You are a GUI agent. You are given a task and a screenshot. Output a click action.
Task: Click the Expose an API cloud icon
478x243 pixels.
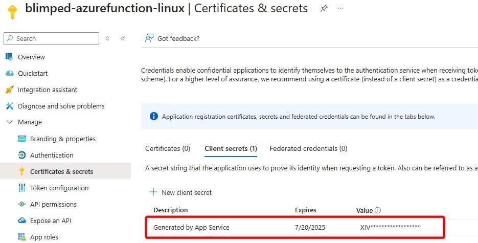coord(22,220)
